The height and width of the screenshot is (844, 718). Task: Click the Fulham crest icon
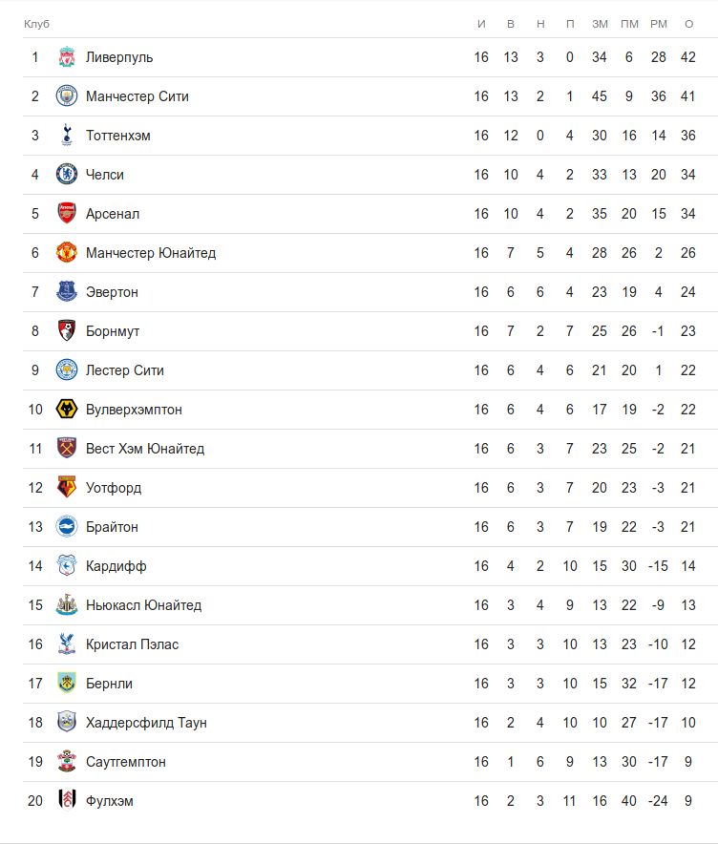(x=66, y=801)
